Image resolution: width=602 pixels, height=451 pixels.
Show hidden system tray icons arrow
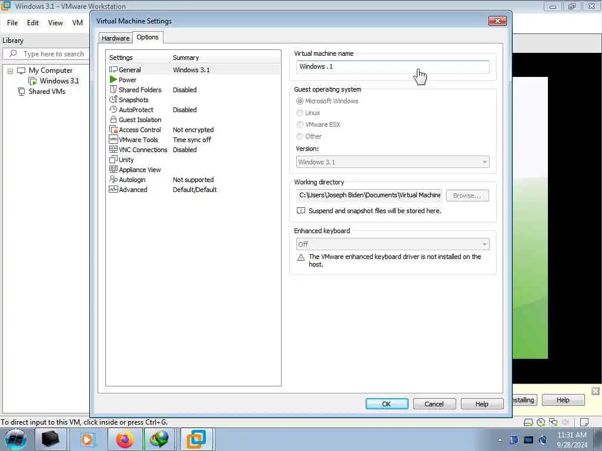500,440
